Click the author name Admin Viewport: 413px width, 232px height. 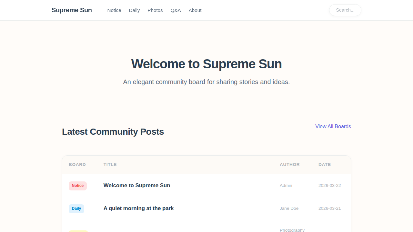[286, 185]
